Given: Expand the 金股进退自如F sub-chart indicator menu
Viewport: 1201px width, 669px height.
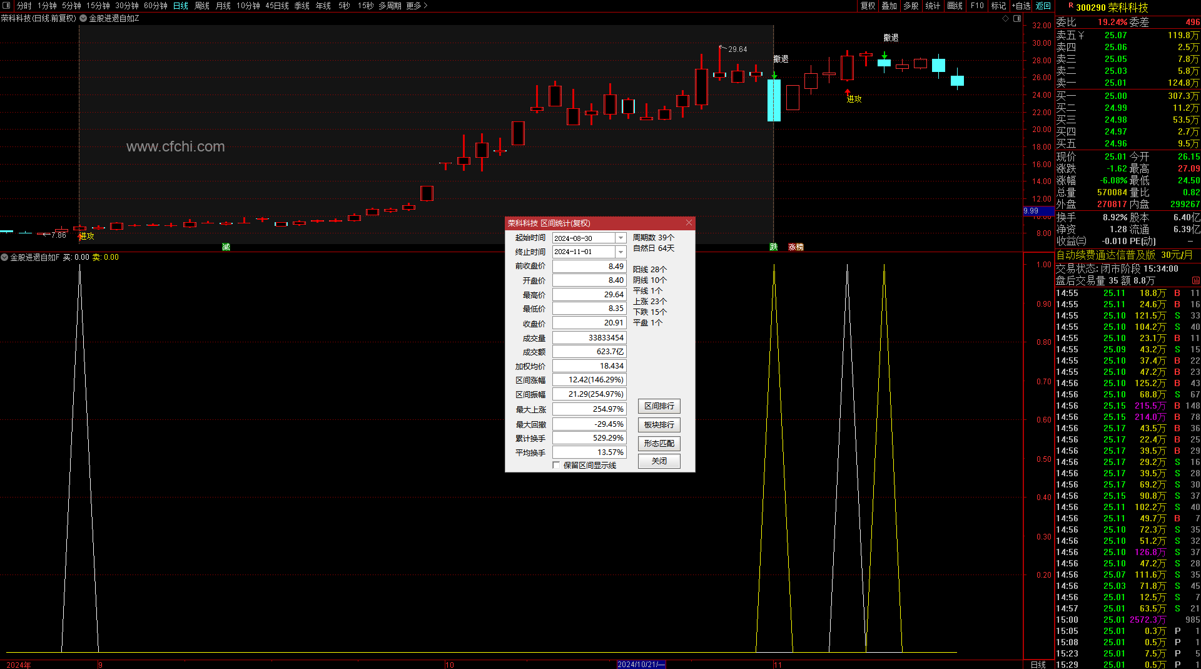Looking at the screenshot, I should pyautogui.click(x=4, y=257).
